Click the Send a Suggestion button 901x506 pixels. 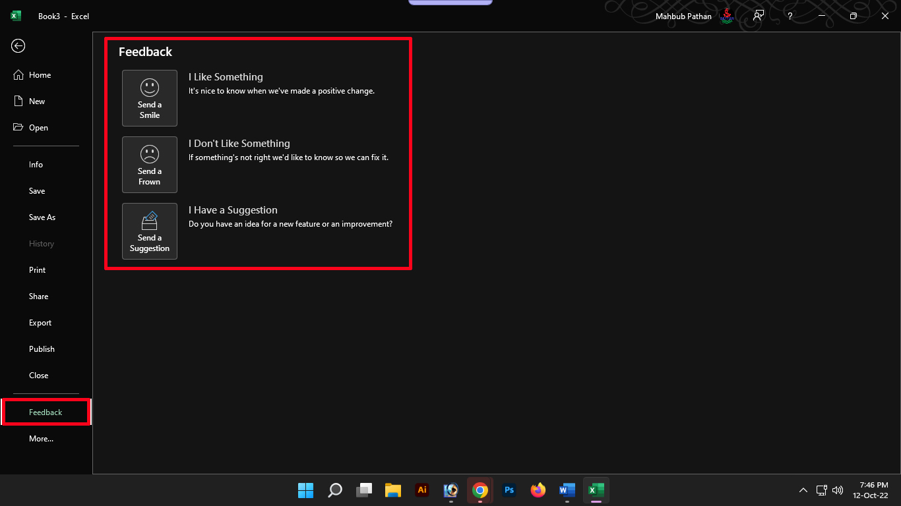click(150, 231)
